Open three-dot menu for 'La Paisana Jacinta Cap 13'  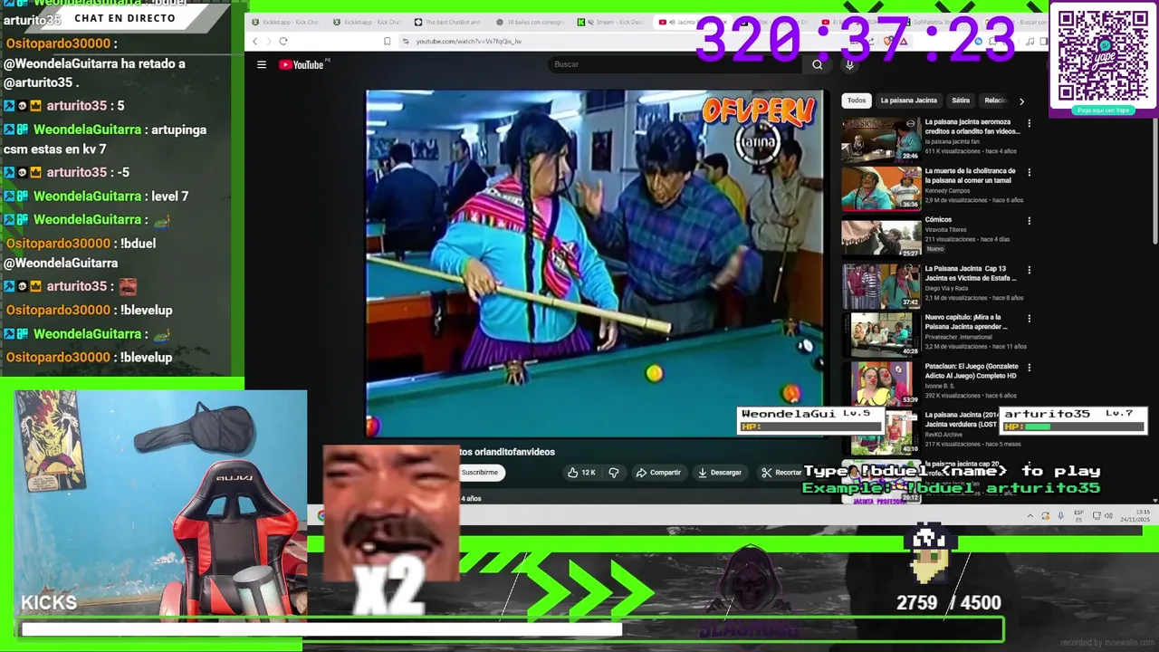(x=1029, y=270)
